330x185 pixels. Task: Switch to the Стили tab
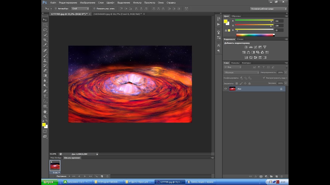[240, 39]
